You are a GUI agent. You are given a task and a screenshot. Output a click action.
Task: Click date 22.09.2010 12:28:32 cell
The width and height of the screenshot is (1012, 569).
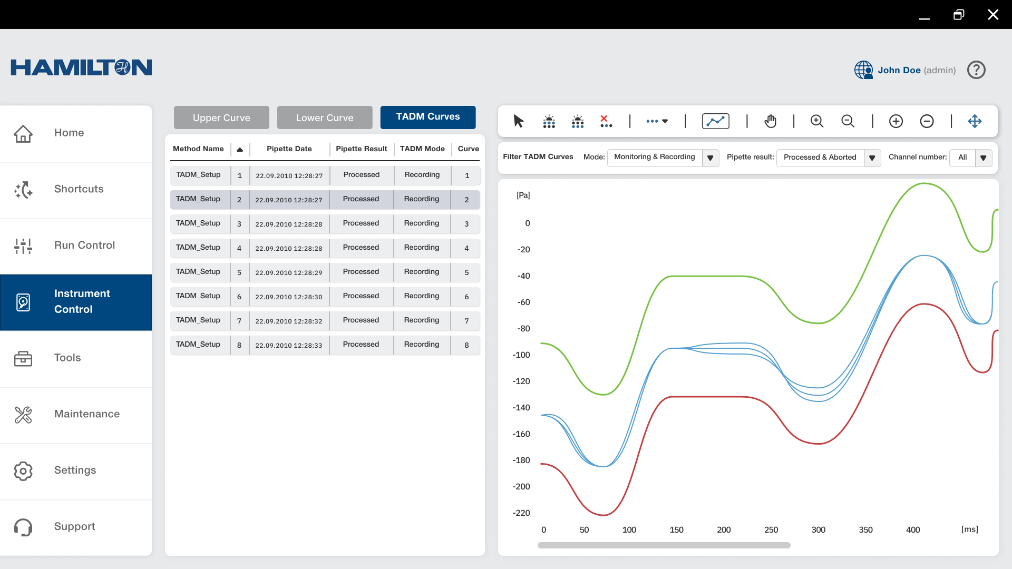coord(289,321)
